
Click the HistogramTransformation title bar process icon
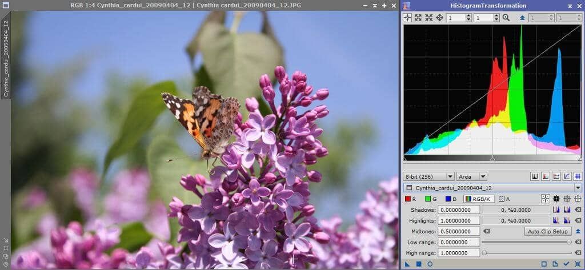click(406, 6)
